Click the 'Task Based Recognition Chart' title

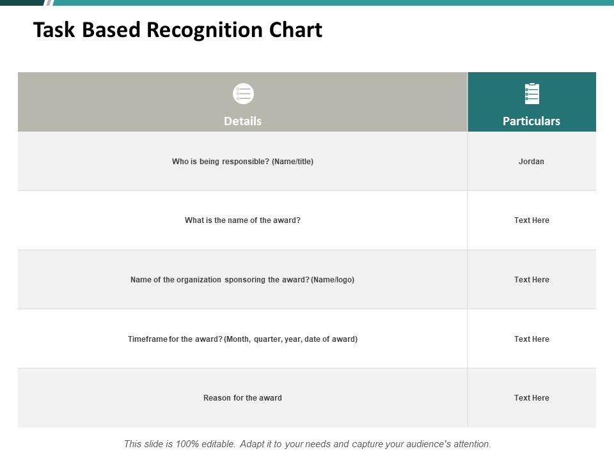[x=178, y=30]
